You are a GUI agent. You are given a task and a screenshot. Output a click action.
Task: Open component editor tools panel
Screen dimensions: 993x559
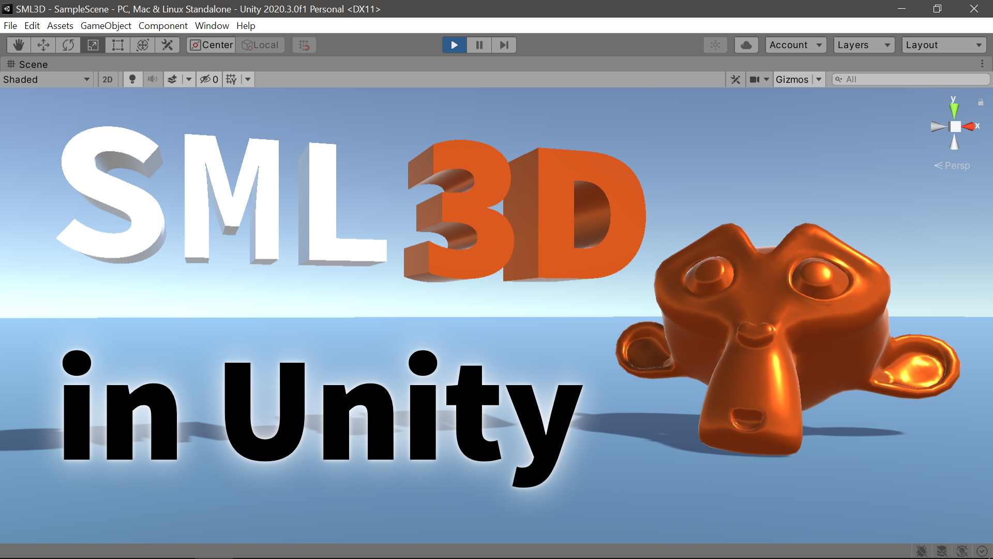735,79
